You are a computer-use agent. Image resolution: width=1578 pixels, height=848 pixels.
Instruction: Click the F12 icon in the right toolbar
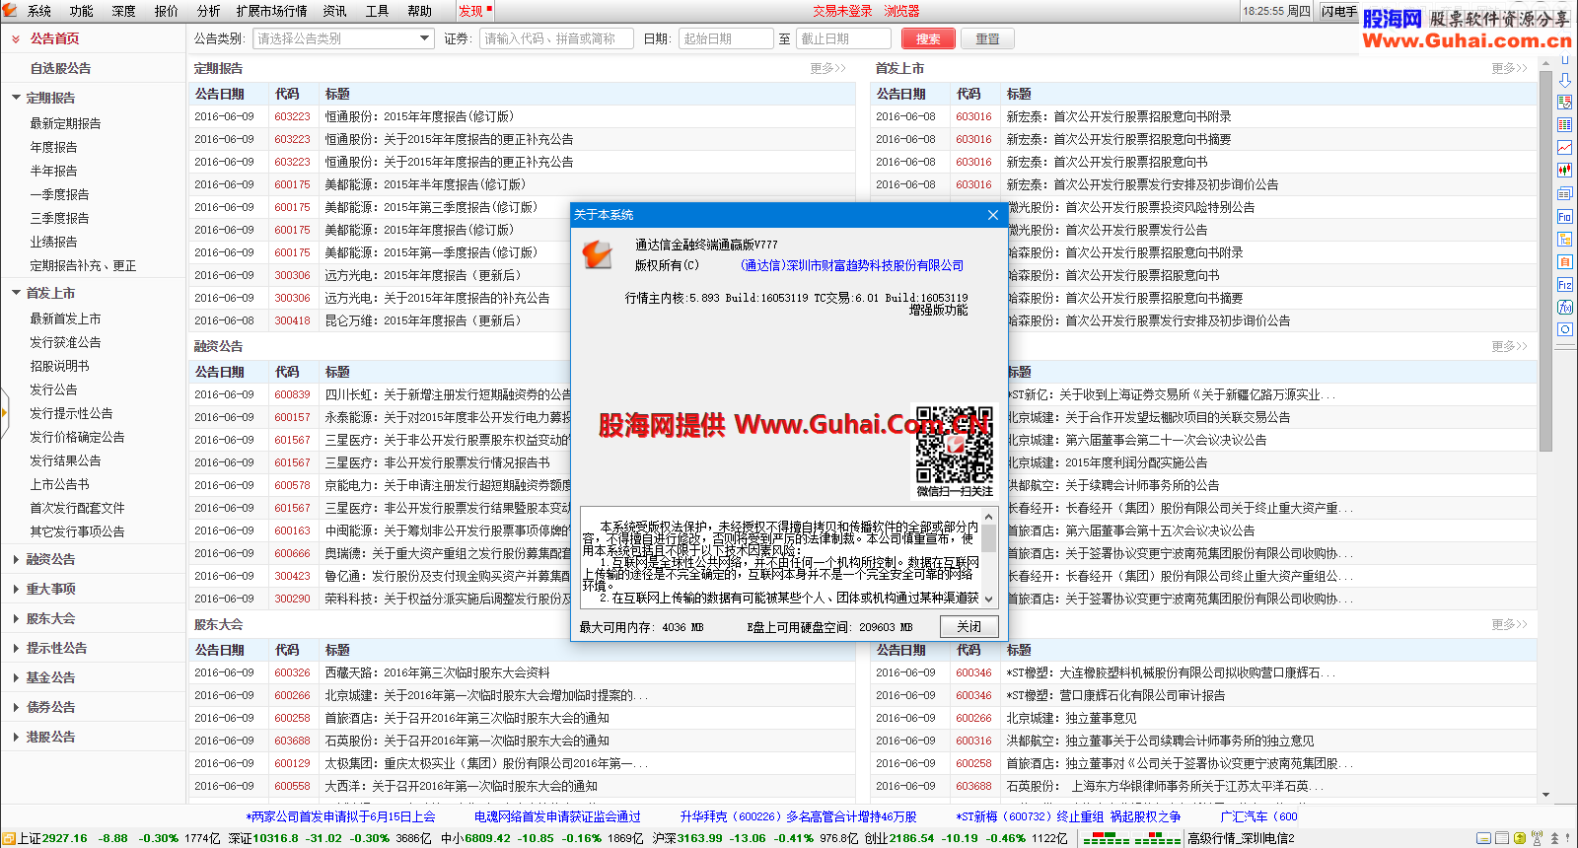click(x=1564, y=284)
